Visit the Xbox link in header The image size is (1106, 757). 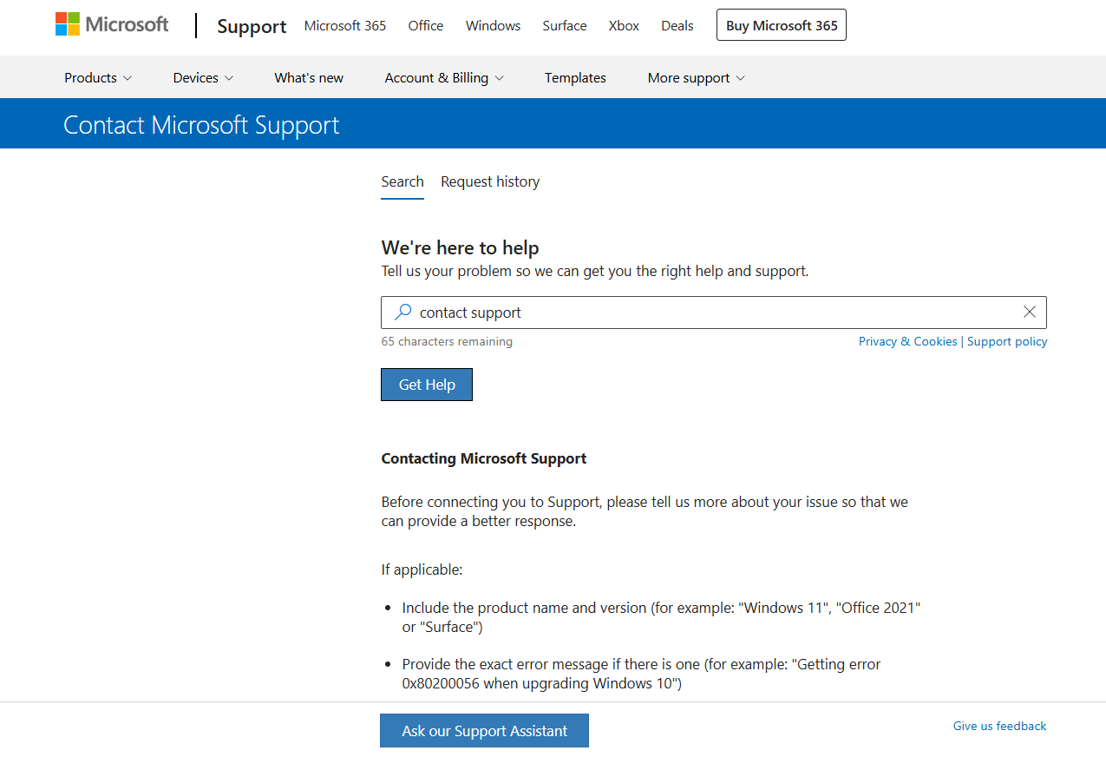tap(624, 26)
